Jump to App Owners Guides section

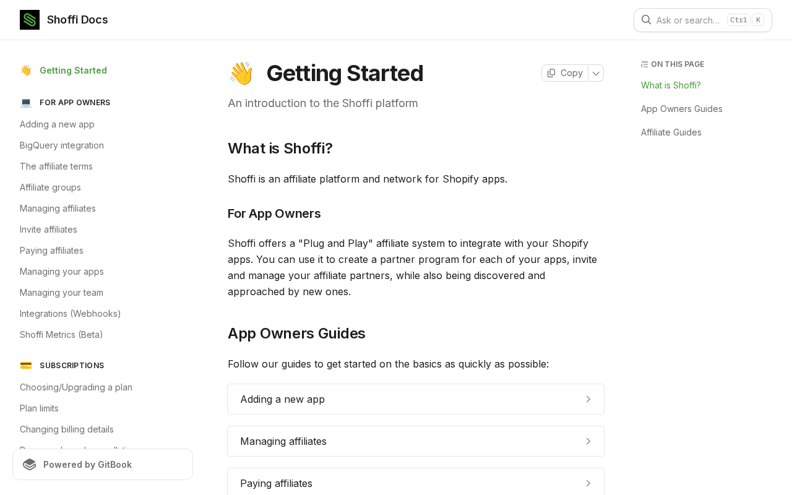pos(681,109)
